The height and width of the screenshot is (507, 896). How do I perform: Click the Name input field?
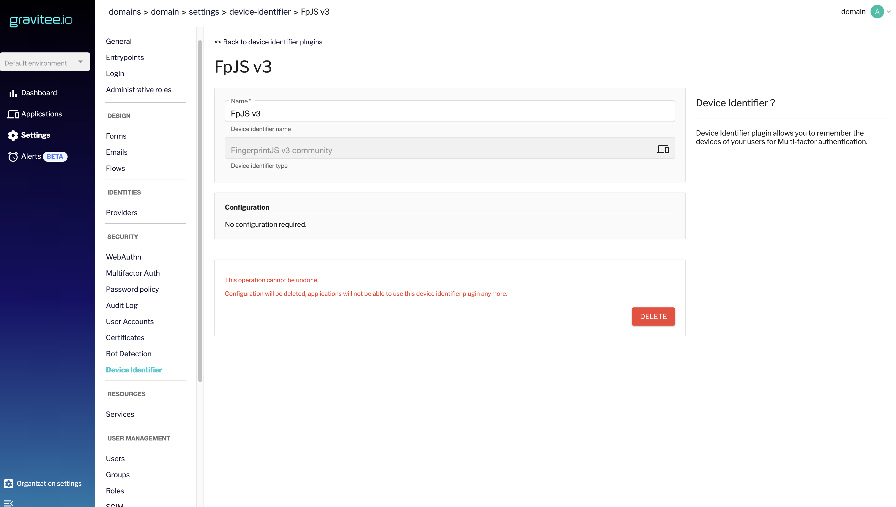(x=450, y=113)
